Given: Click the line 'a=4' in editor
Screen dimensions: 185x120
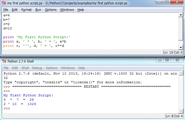Looking at the screenshot, I should [6, 15].
